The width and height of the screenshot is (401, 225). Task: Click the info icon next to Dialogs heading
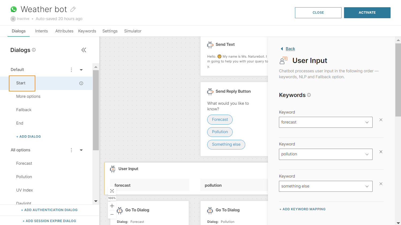tap(34, 50)
